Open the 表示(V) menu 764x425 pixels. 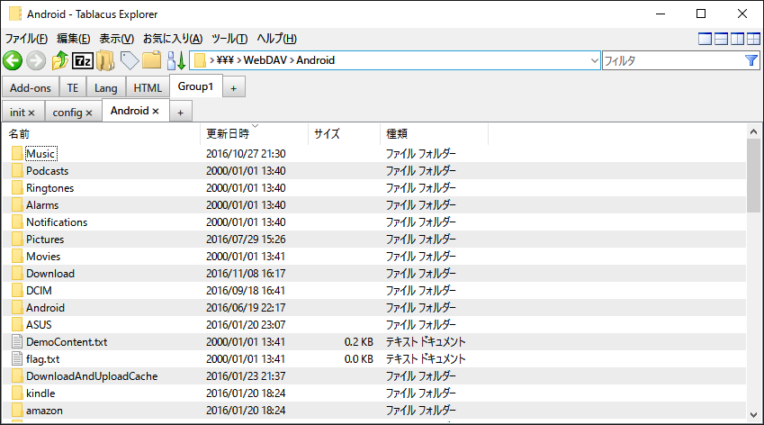(116, 39)
